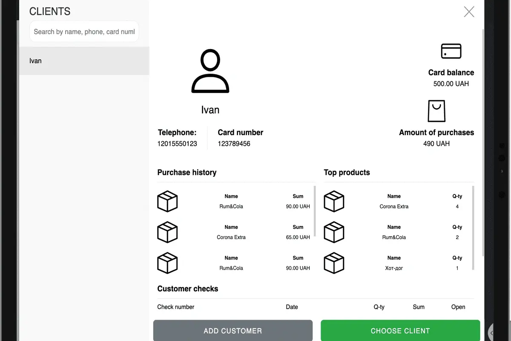Click the 500.00 UAH card balance value
This screenshot has height=341, width=511.
pos(451,84)
